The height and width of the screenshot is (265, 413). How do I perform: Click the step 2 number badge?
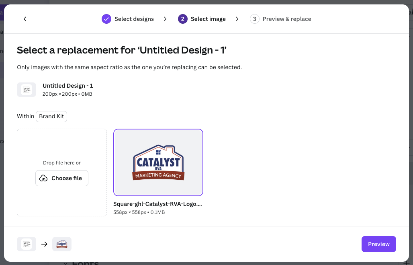[x=183, y=19]
